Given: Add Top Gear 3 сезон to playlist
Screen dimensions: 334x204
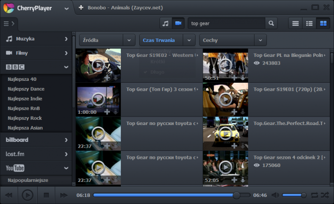Looking at the screenshot, I should tap(107, 111).
